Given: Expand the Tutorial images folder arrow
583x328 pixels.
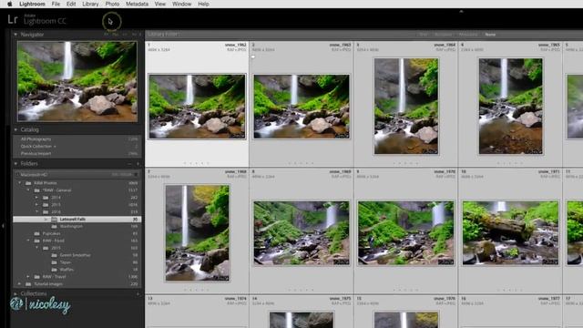Looking at the screenshot, I should click(x=20, y=283).
